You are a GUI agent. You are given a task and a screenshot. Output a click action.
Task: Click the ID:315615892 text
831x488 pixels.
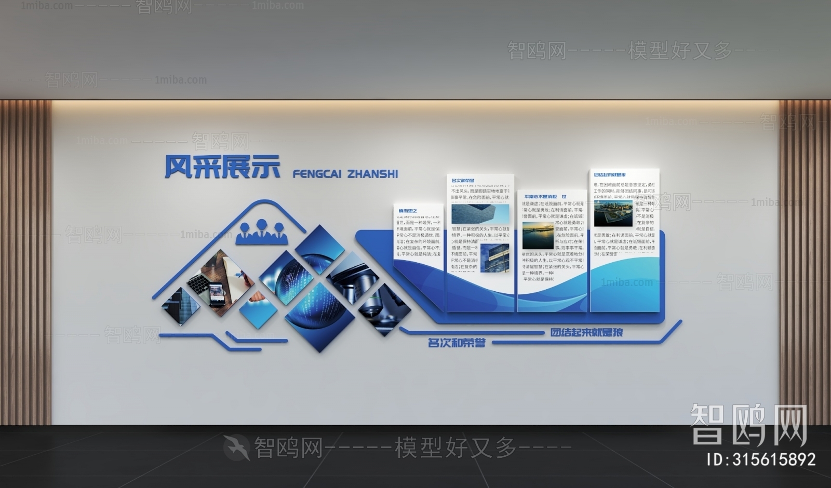click(x=761, y=459)
